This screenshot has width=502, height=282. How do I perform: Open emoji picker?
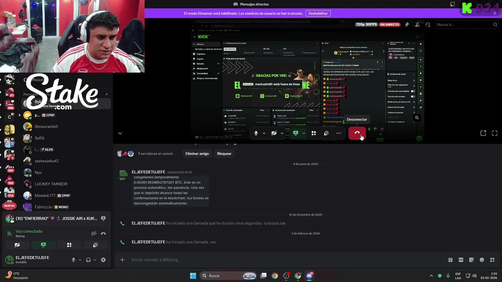point(482,260)
